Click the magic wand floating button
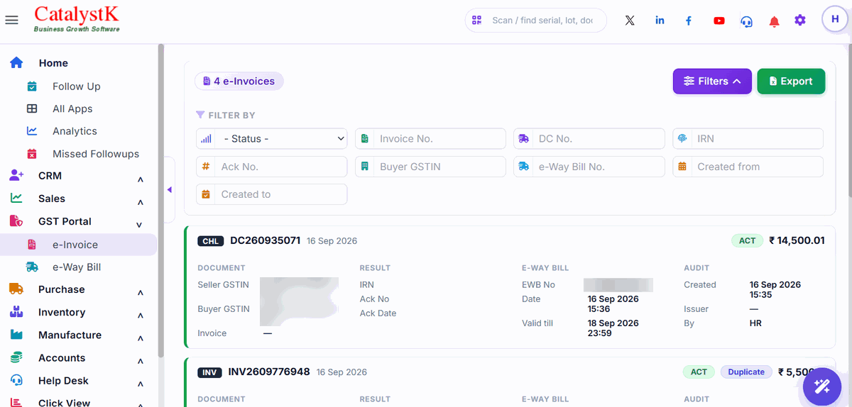The height and width of the screenshot is (407, 852). pos(822,386)
